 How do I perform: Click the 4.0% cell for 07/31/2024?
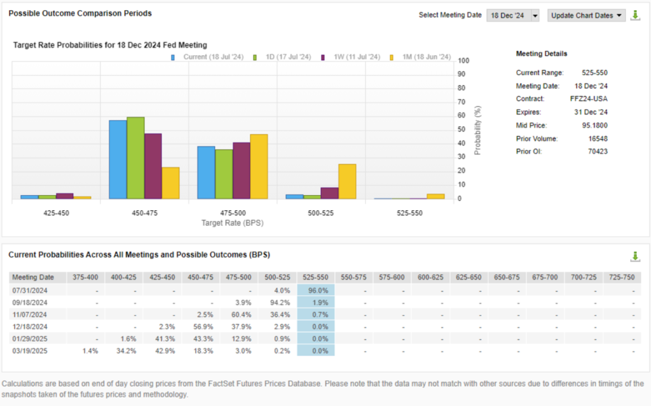pos(277,290)
